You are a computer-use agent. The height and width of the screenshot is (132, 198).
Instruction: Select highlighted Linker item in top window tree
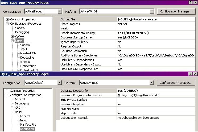click(19, 41)
